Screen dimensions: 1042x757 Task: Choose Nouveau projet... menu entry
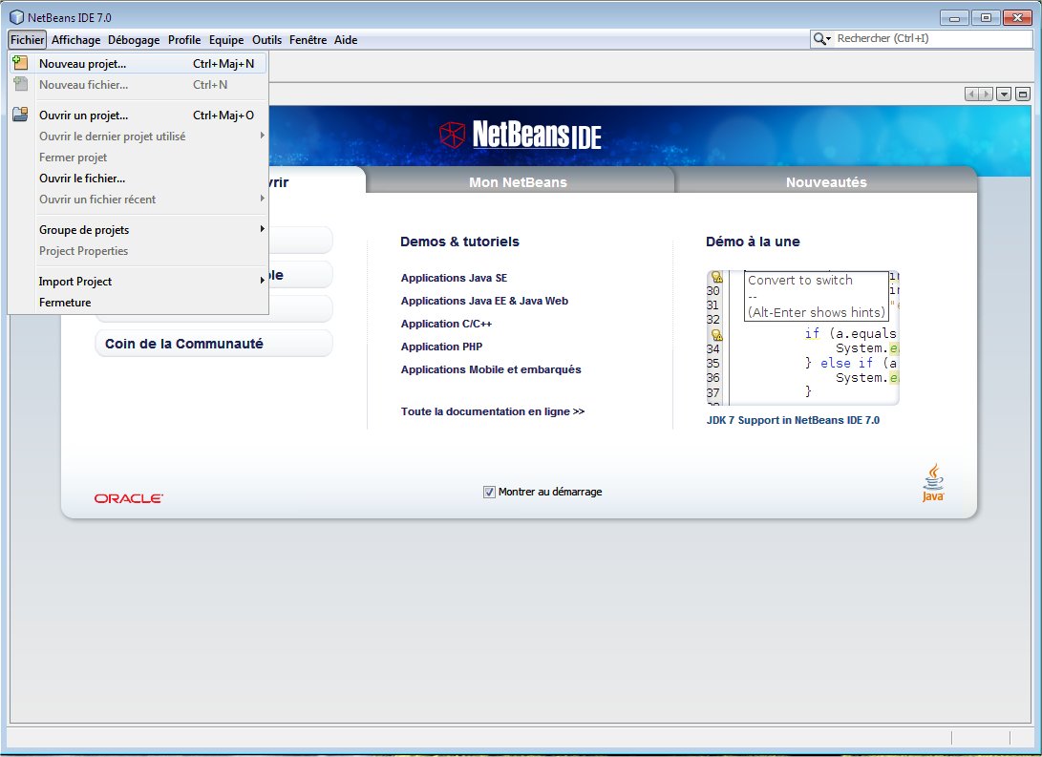(x=138, y=64)
